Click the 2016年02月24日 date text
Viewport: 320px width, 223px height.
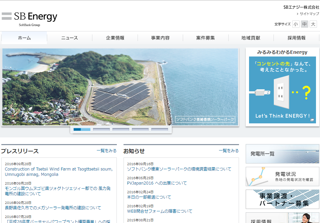coord(140,192)
